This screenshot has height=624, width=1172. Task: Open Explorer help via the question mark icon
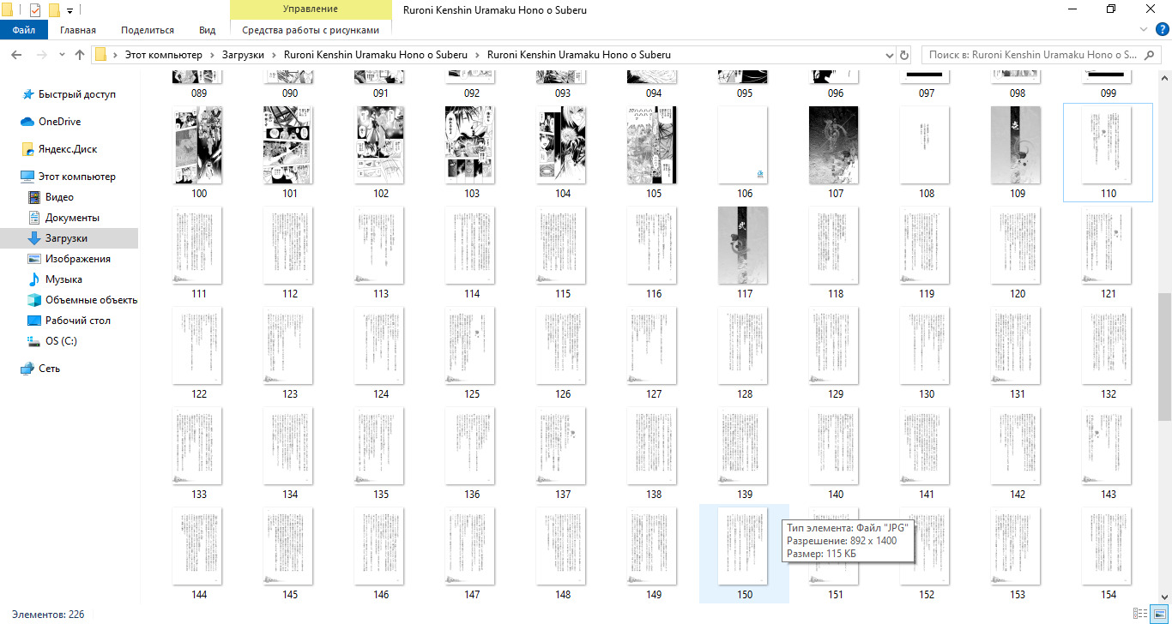point(1163,29)
